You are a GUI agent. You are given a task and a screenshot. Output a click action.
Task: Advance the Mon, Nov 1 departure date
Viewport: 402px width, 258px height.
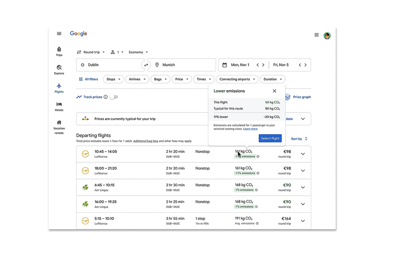[x=263, y=65]
